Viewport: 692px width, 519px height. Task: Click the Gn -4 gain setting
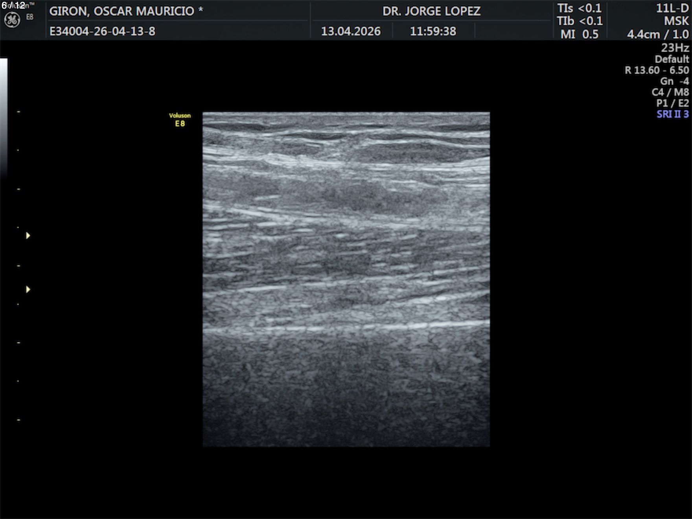pos(674,81)
